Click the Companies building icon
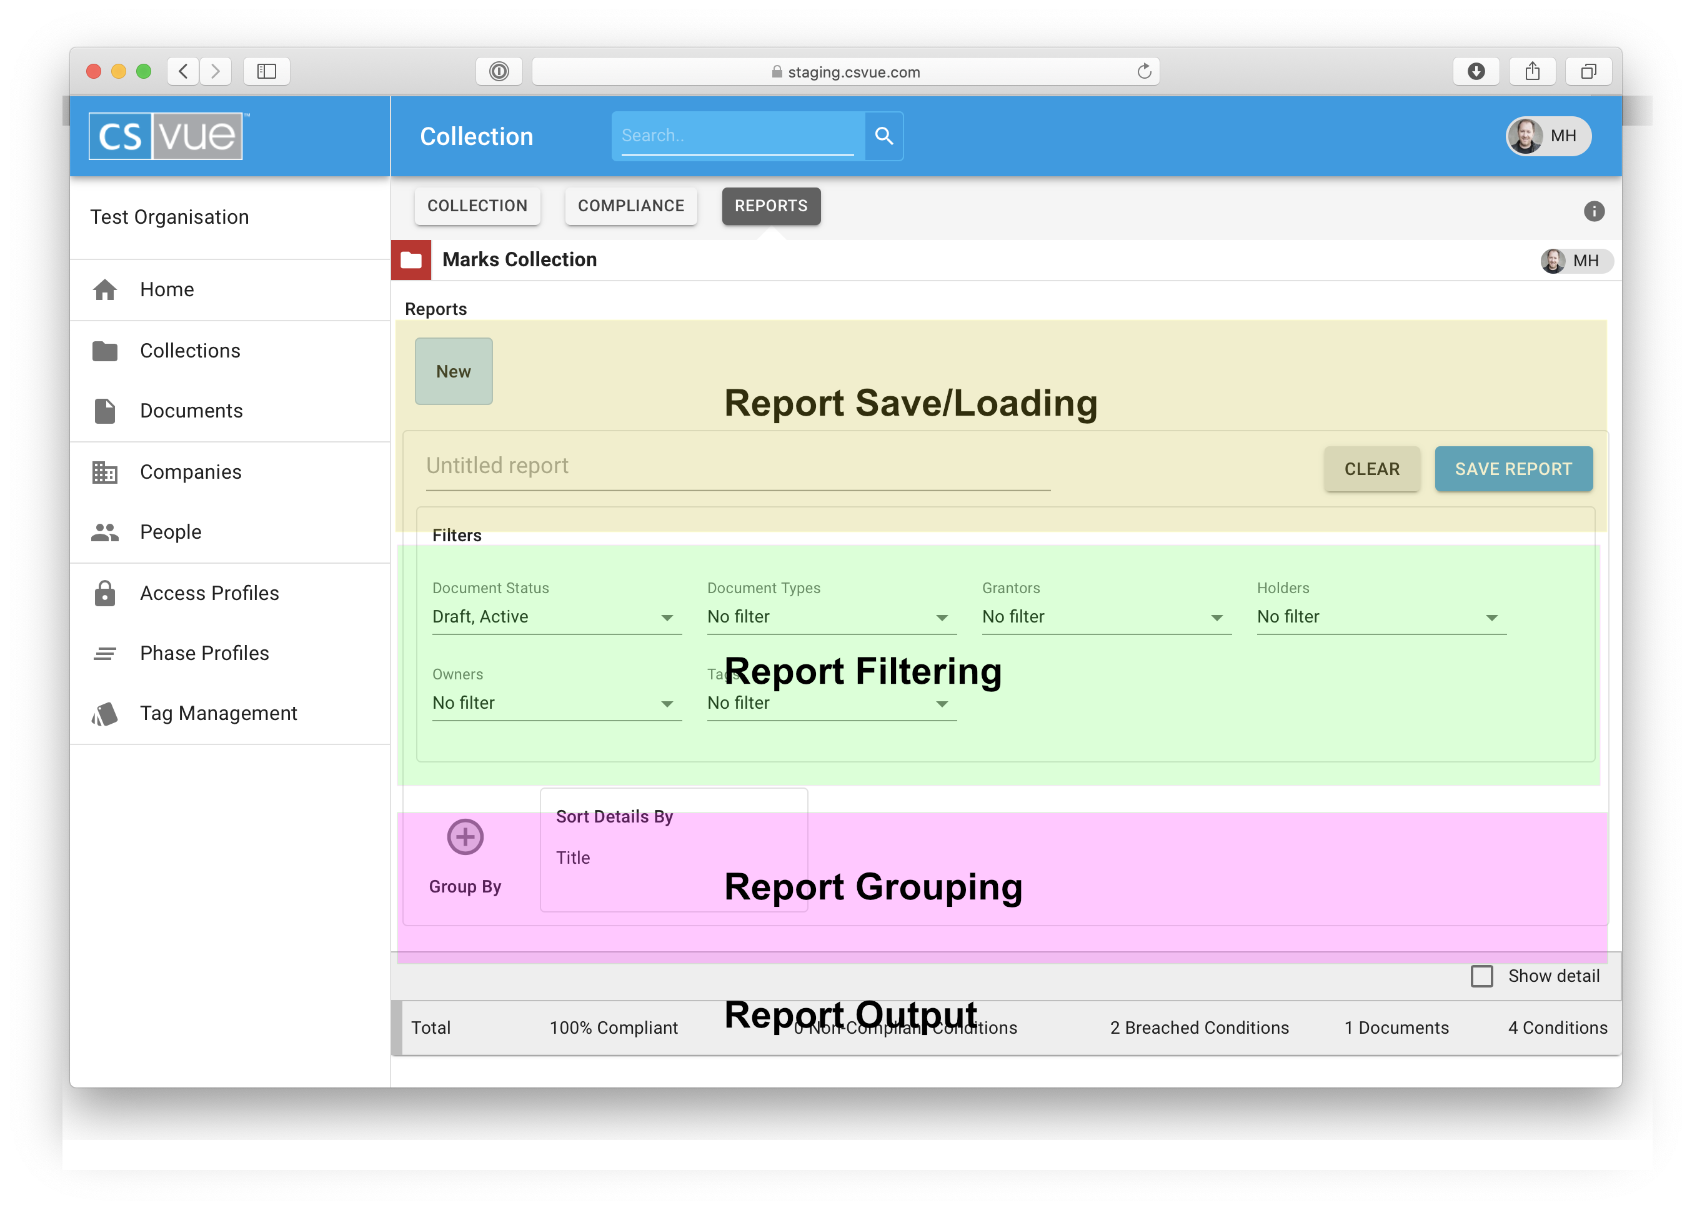1692x1210 pixels. pos(105,472)
